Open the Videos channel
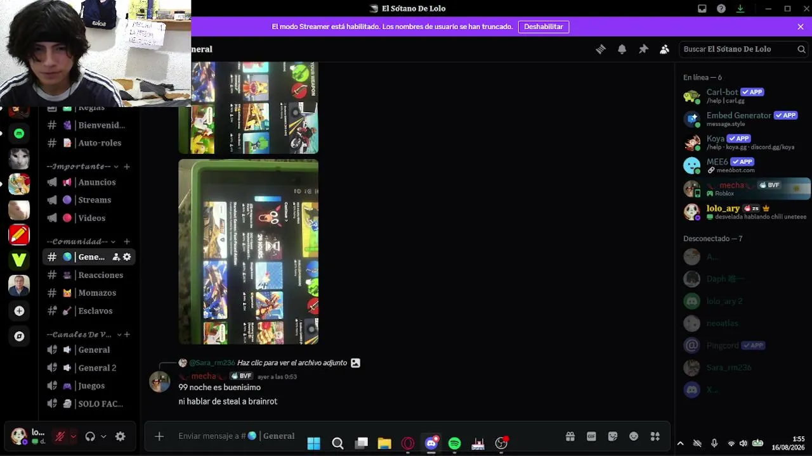The height and width of the screenshot is (456, 812). click(x=89, y=218)
